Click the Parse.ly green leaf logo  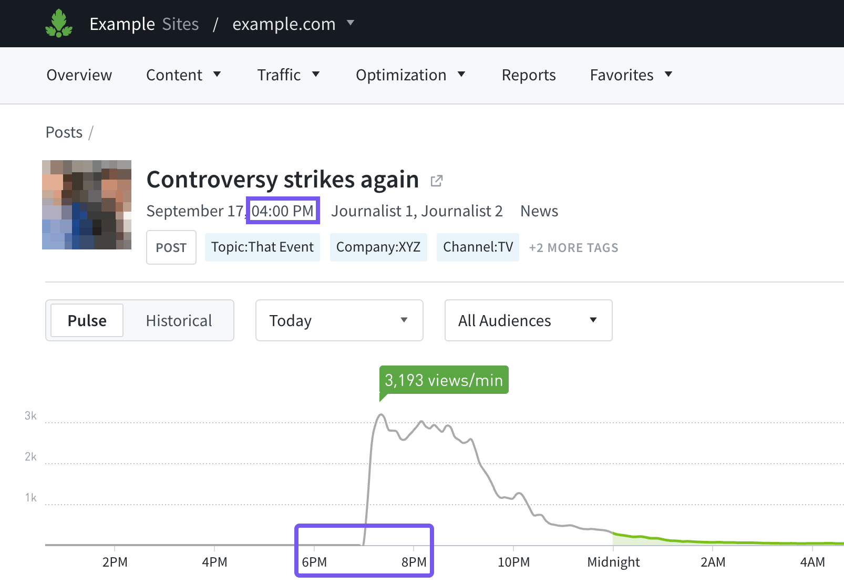tap(58, 24)
